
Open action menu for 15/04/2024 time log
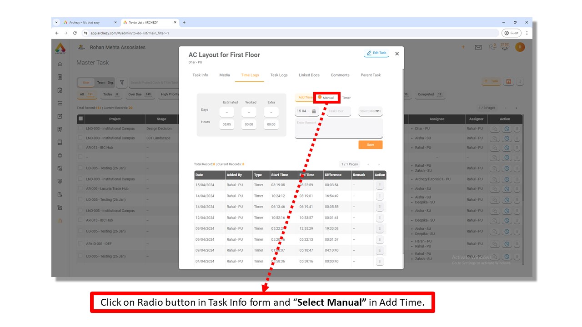point(380,185)
